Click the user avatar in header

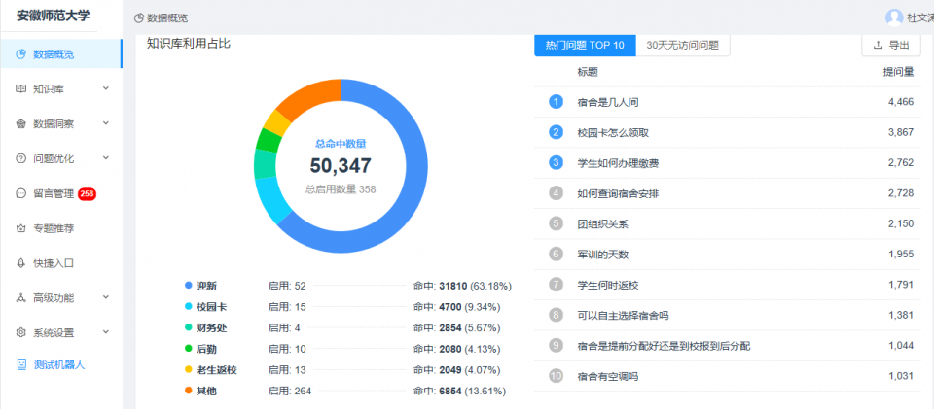[893, 17]
